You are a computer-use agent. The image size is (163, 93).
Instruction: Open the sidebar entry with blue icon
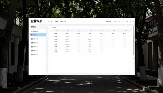(x=34, y=55)
